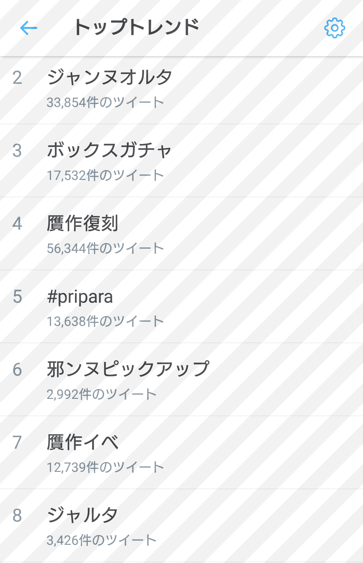
Task: Open the 贋作イベ trend
Action: (83, 442)
